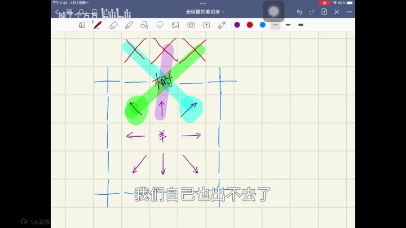Open the search icon in the top bar

81,12
